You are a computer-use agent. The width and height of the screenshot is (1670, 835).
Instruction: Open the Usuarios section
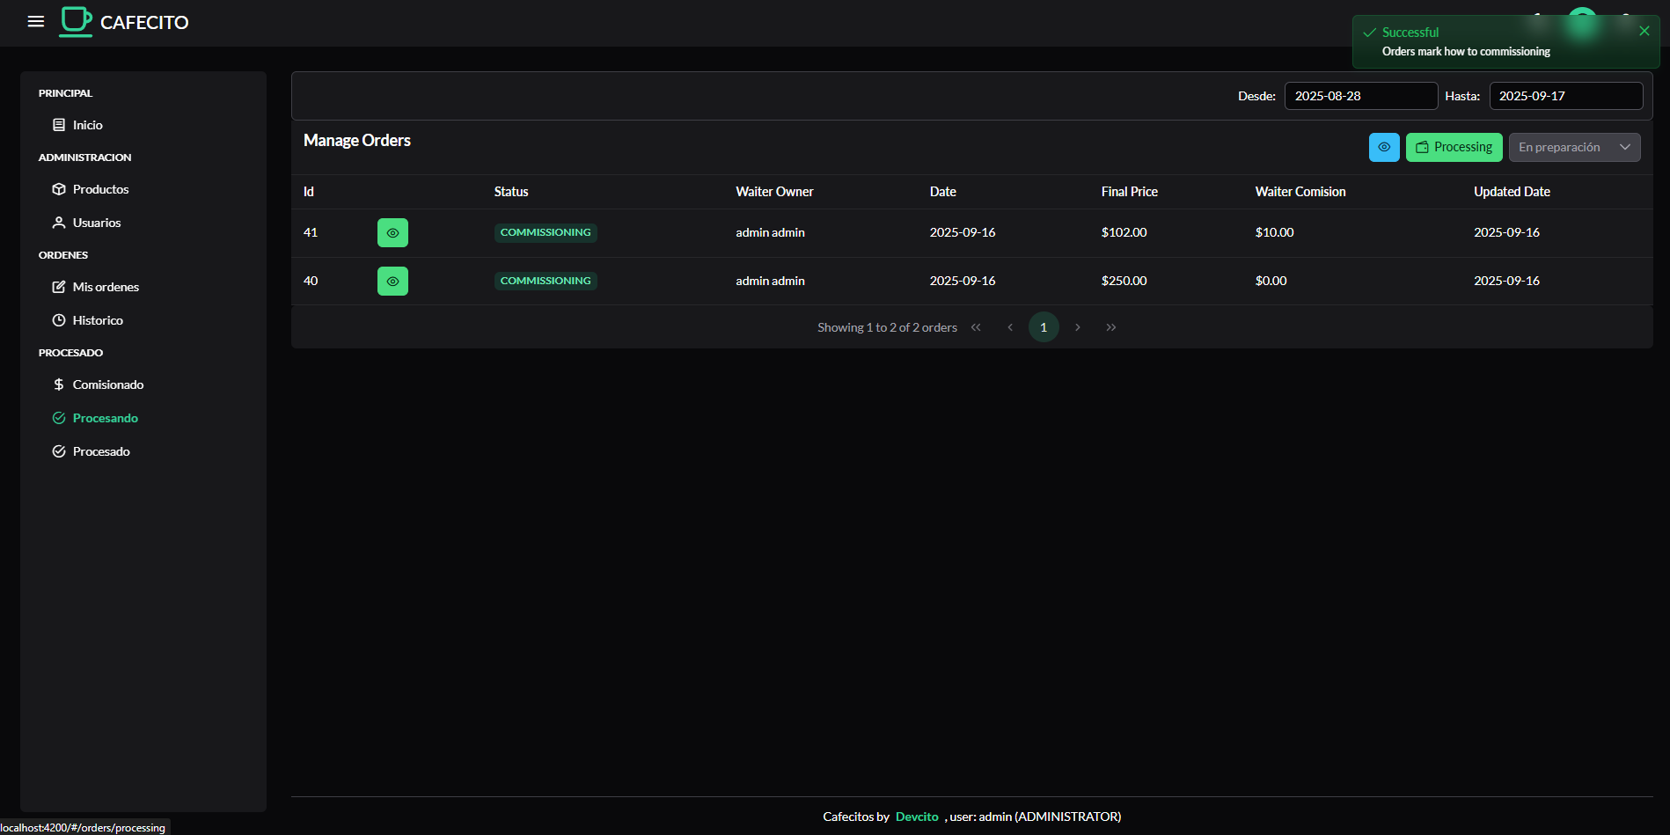(x=97, y=223)
